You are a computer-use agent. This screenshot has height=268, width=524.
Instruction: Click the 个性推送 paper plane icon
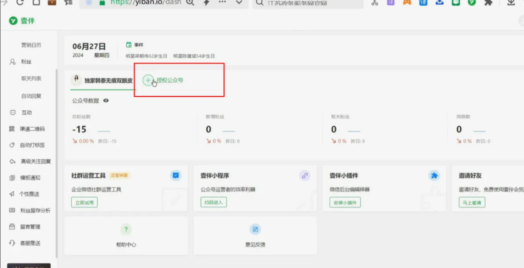[12, 194]
